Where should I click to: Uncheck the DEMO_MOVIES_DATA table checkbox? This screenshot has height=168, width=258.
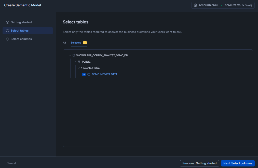click(x=84, y=74)
